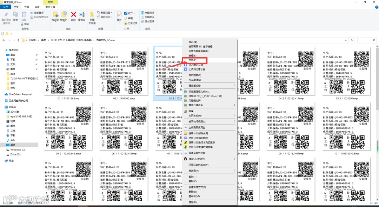The width and height of the screenshot is (379, 207).
Task: Expand the 打开方式(H) submenu
Action: pos(210,115)
